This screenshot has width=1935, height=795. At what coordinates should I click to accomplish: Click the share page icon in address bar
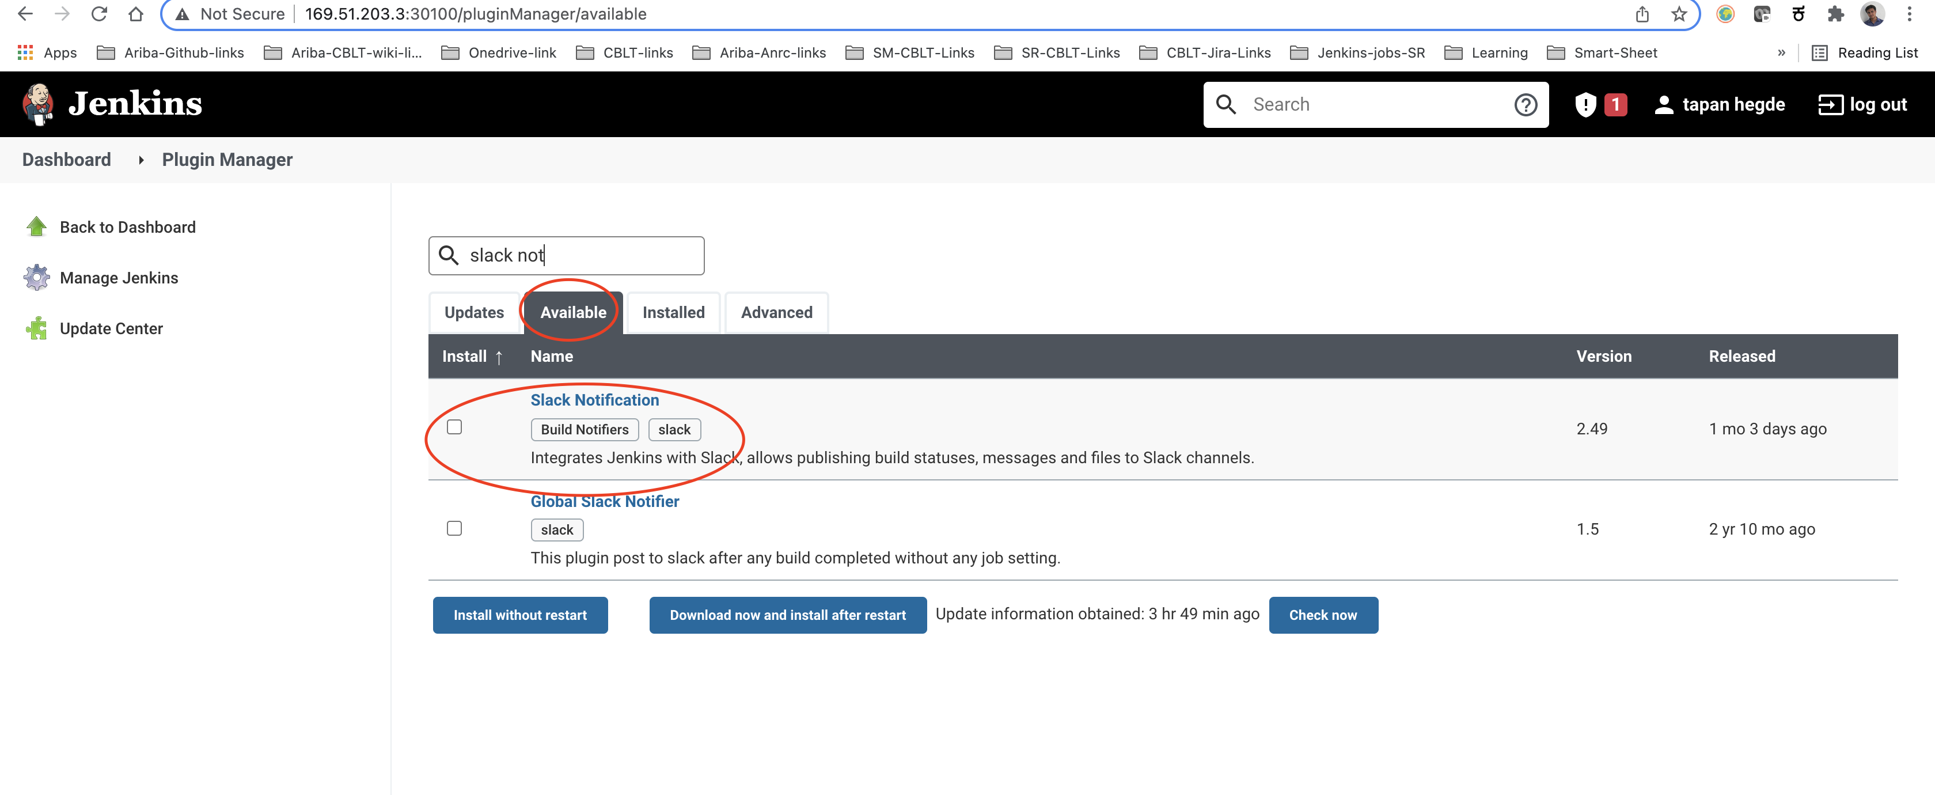(x=1642, y=14)
